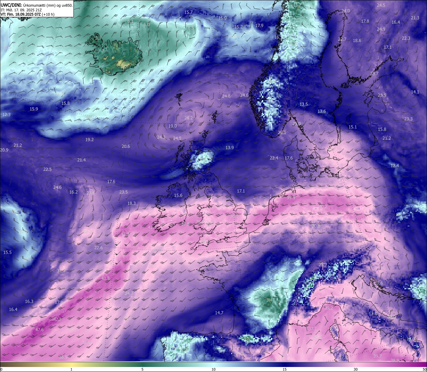Click the 50 tick on color scale
The width and height of the screenshot is (427, 372).
(x=424, y=369)
